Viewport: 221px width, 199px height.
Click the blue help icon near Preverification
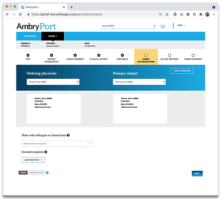[x=47, y=172]
